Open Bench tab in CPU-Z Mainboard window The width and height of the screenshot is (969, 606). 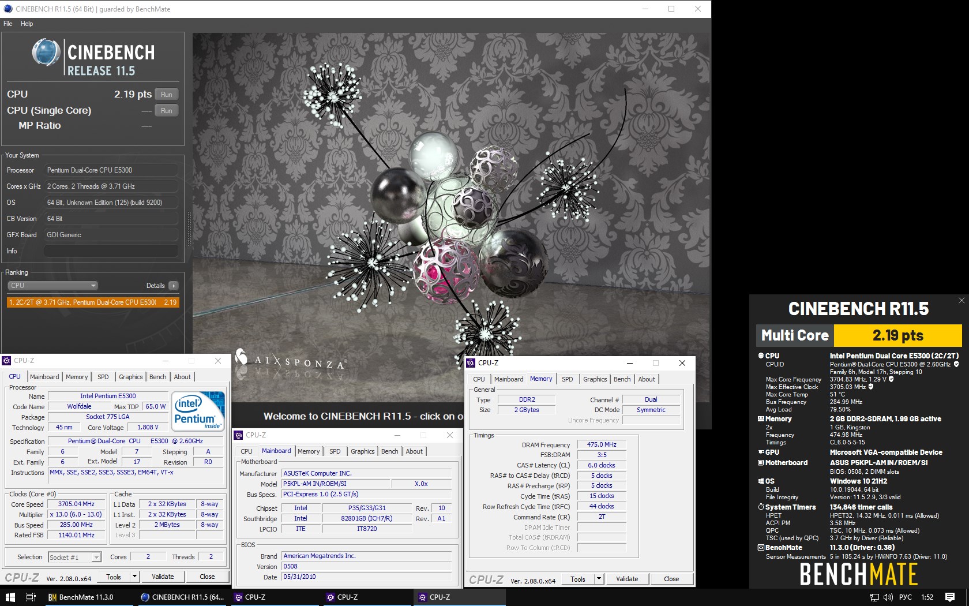click(x=390, y=451)
